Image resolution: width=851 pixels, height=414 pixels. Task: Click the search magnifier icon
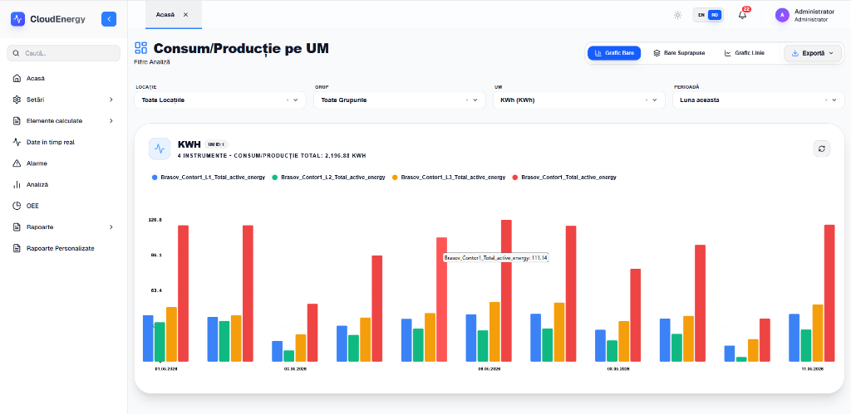(x=17, y=53)
